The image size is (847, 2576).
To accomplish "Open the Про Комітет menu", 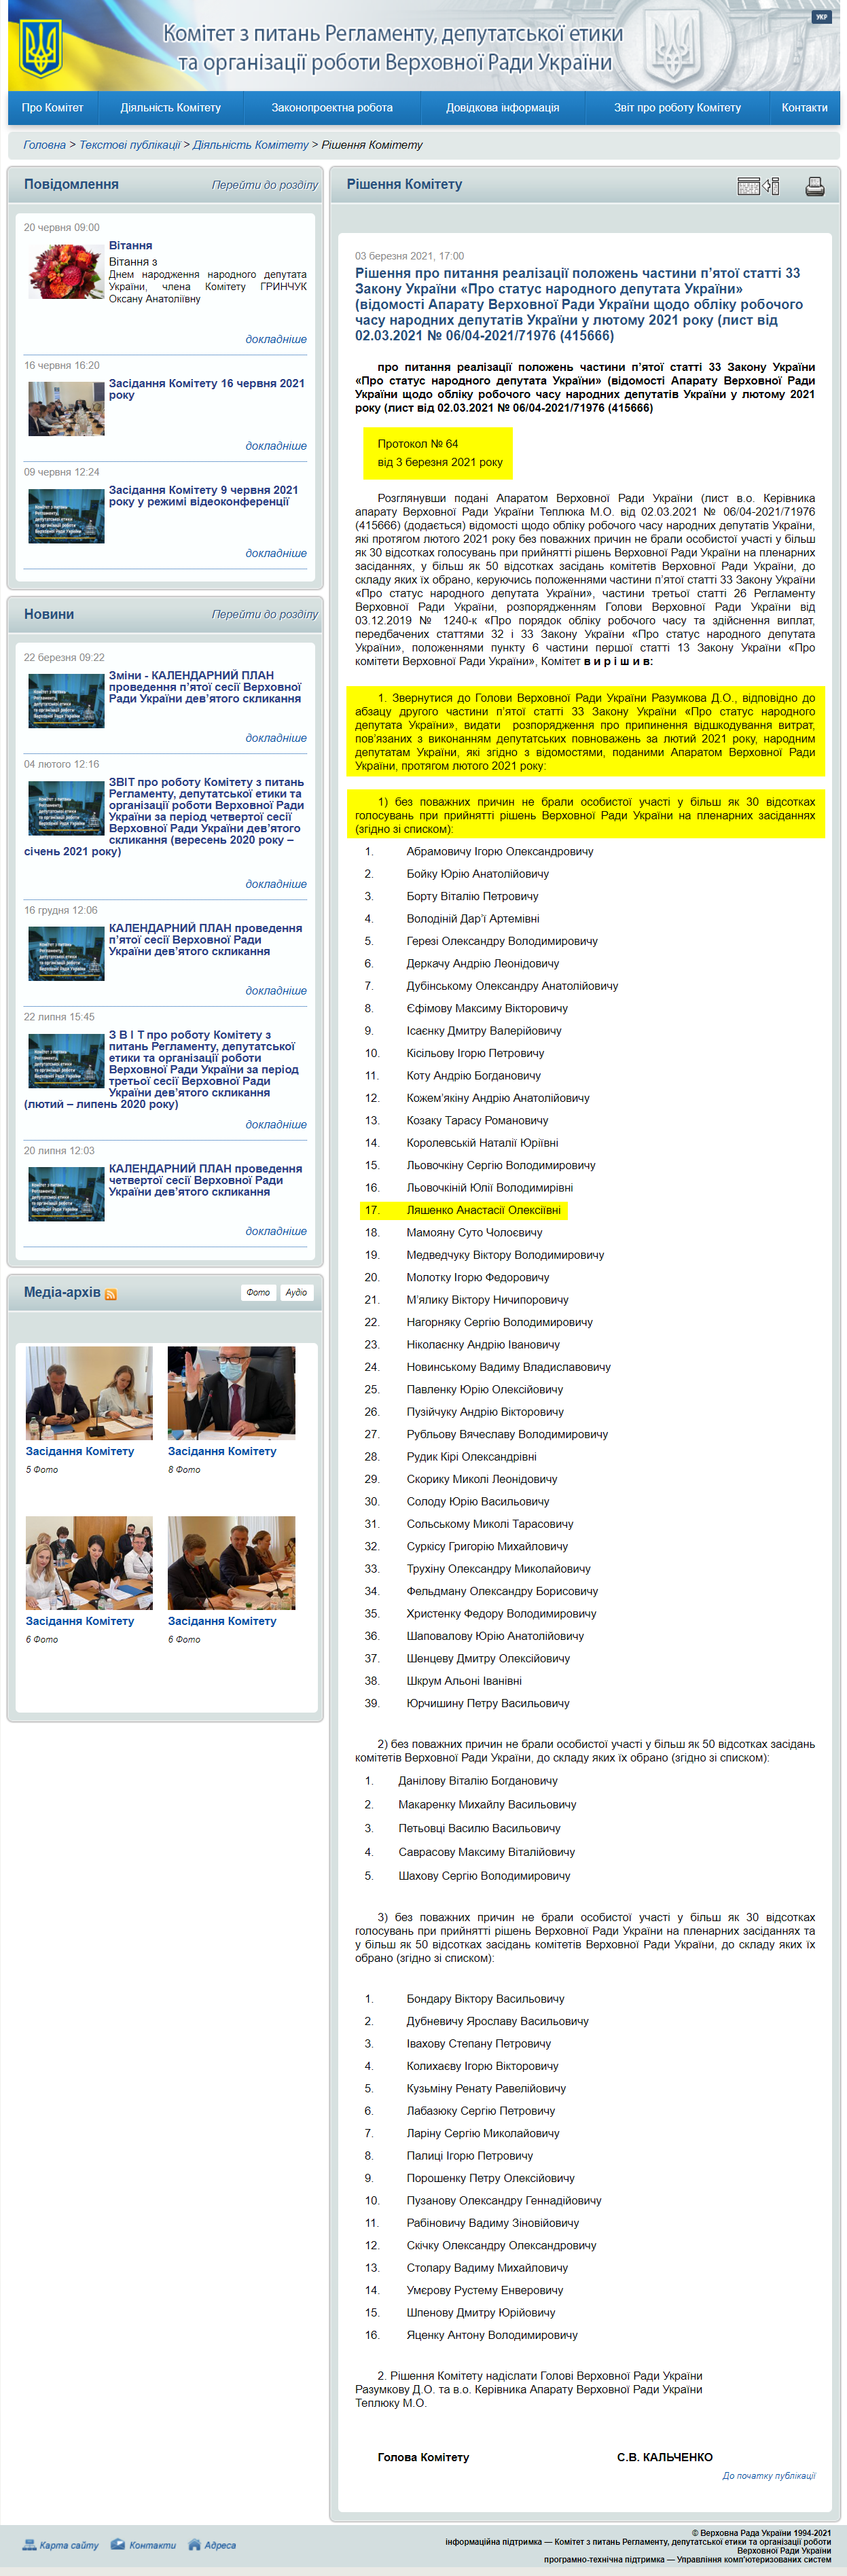I will click(53, 108).
